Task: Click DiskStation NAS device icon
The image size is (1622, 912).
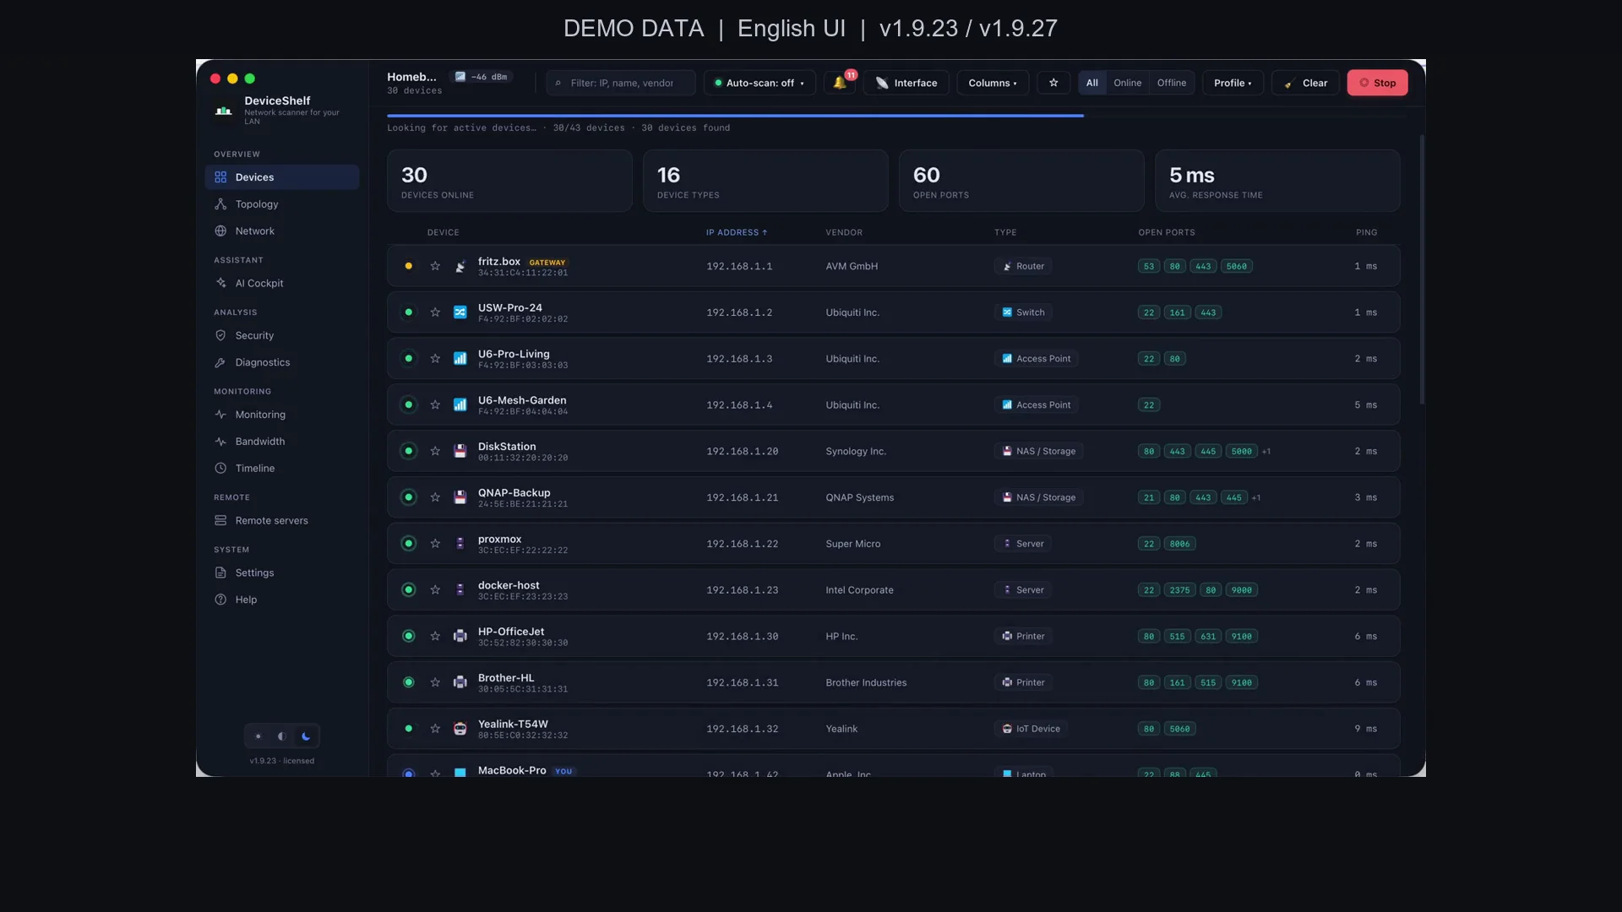Action: tap(460, 451)
